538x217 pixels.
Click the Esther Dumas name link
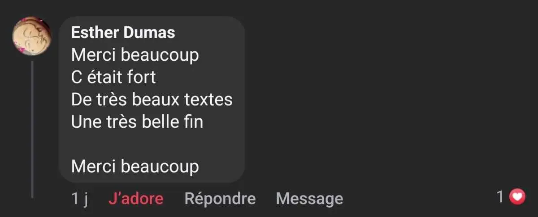[x=123, y=33]
